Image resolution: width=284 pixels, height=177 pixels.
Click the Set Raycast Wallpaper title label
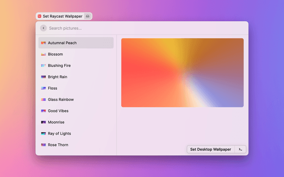[63, 16]
